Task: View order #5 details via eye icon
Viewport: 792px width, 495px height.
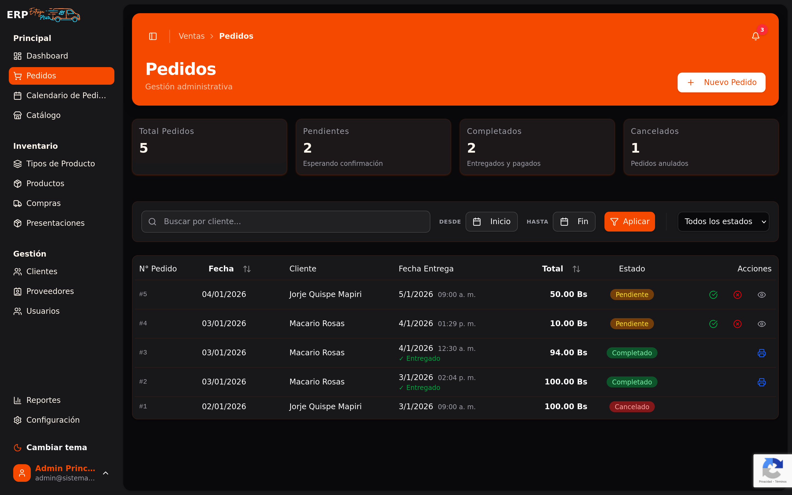Action: point(761,295)
